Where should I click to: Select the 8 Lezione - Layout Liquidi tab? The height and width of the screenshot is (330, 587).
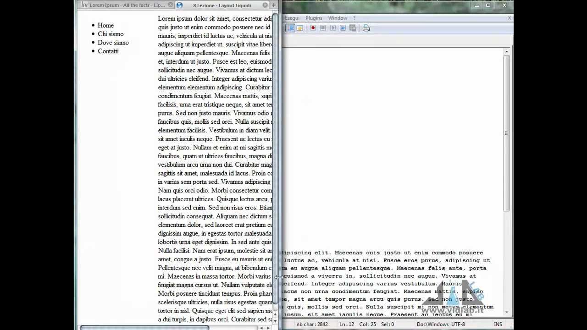222,5
